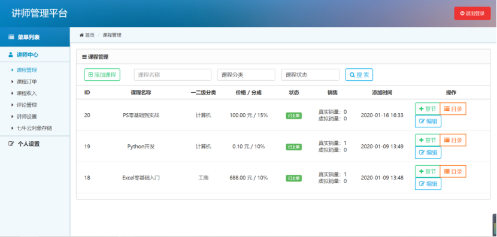Click 已上架 status badge for course 19
497x237 pixels.
(x=294, y=147)
